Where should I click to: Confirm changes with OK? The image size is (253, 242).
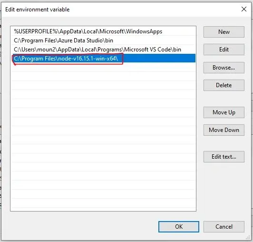click(x=179, y=227)
